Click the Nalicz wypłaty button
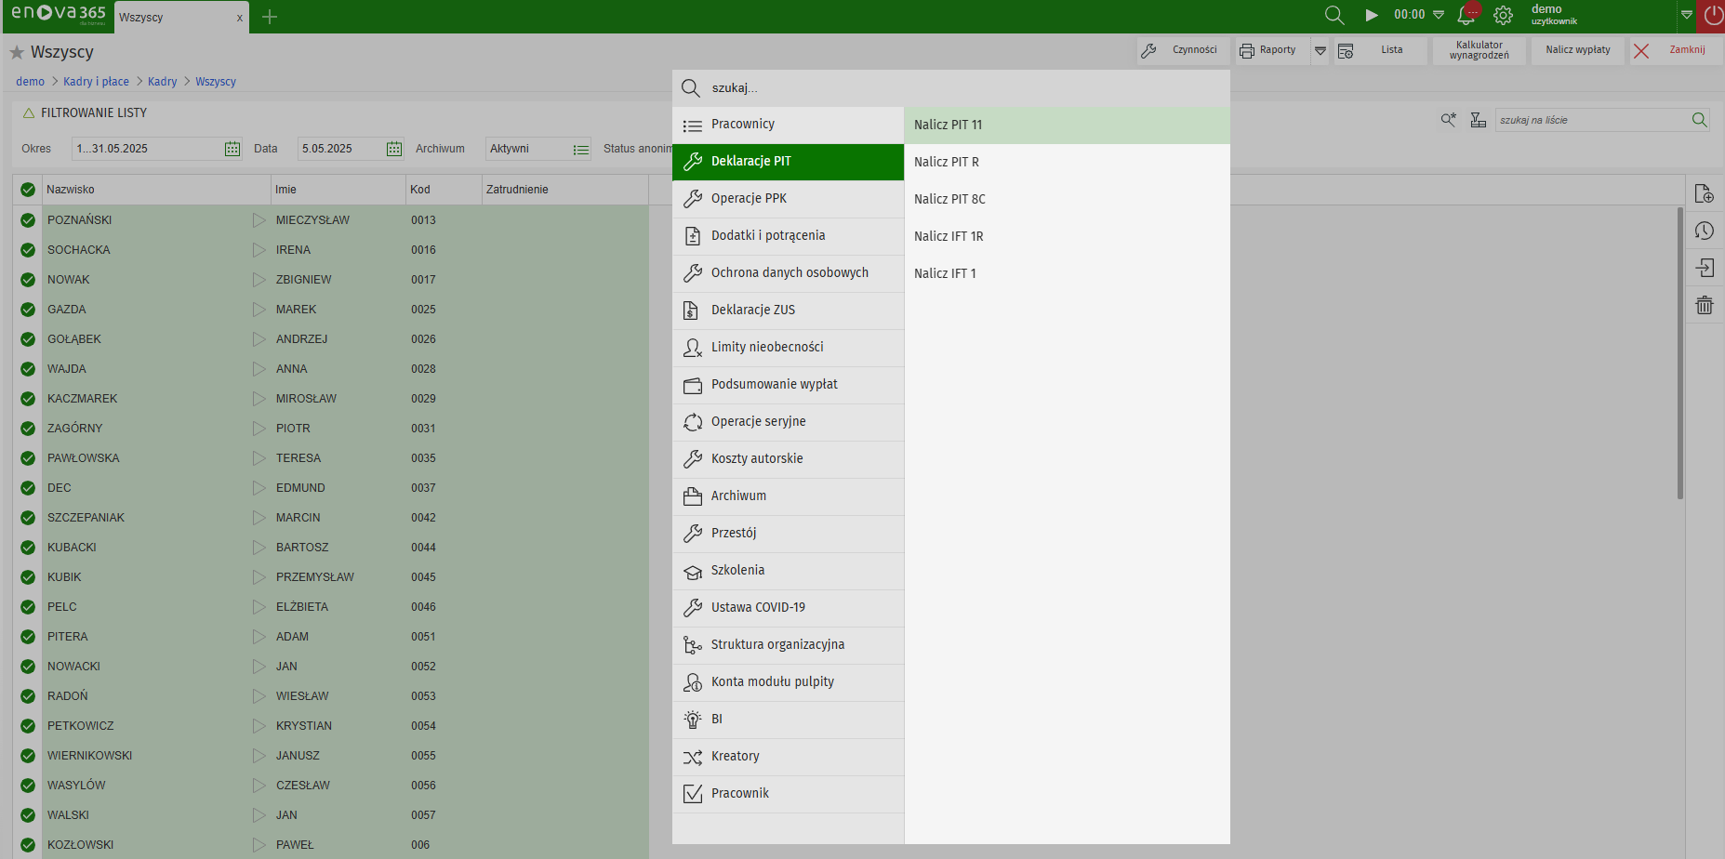1725x859 pixels. 1577,50
